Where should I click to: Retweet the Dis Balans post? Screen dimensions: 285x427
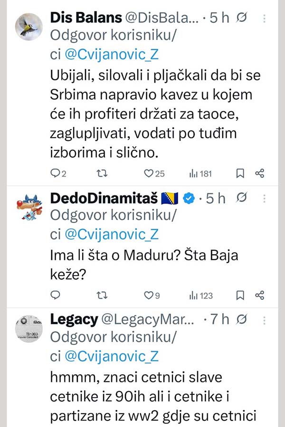click(101, 174)
